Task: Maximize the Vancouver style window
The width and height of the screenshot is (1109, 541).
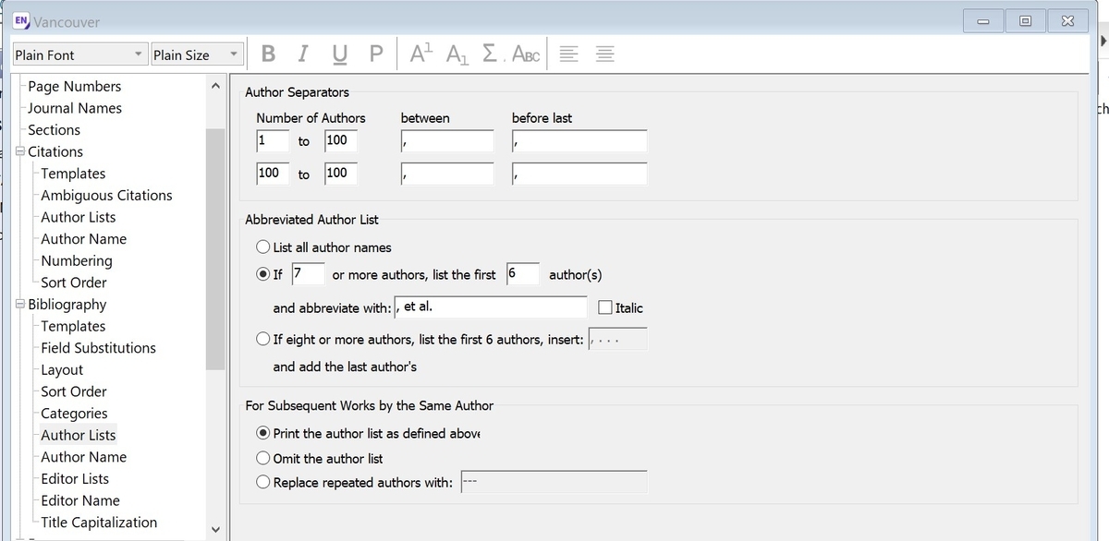Action: click(1026, 20)
